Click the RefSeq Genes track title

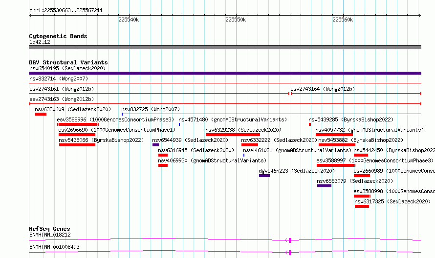click(49, 229)
